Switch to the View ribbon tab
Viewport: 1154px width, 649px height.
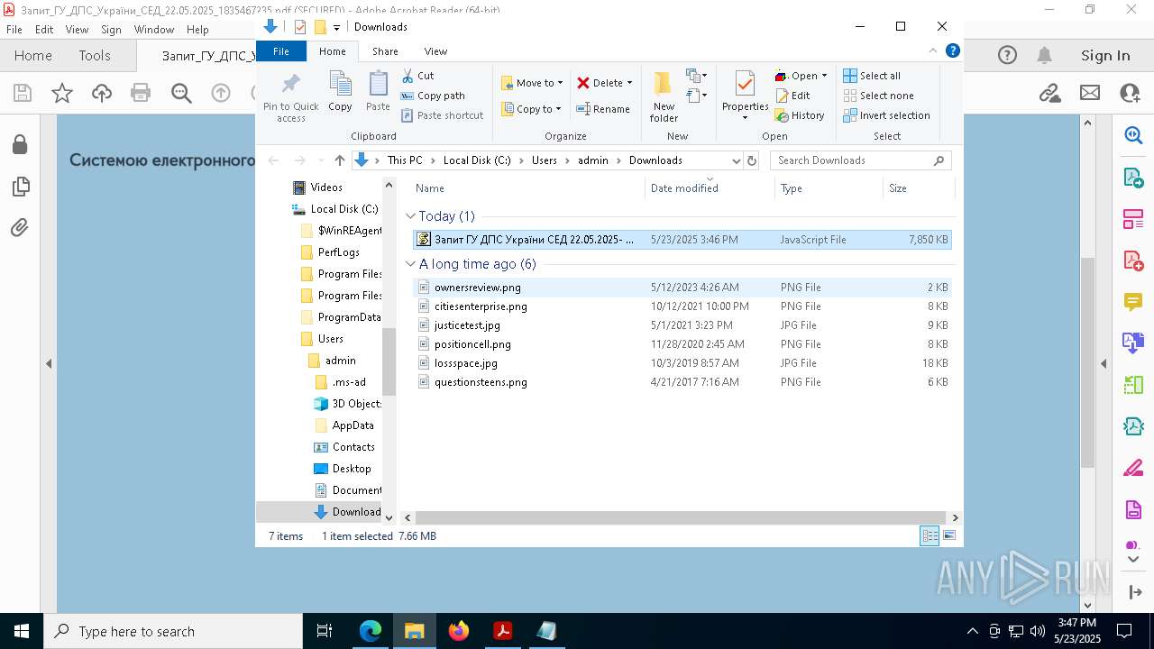tap(435, 51)
